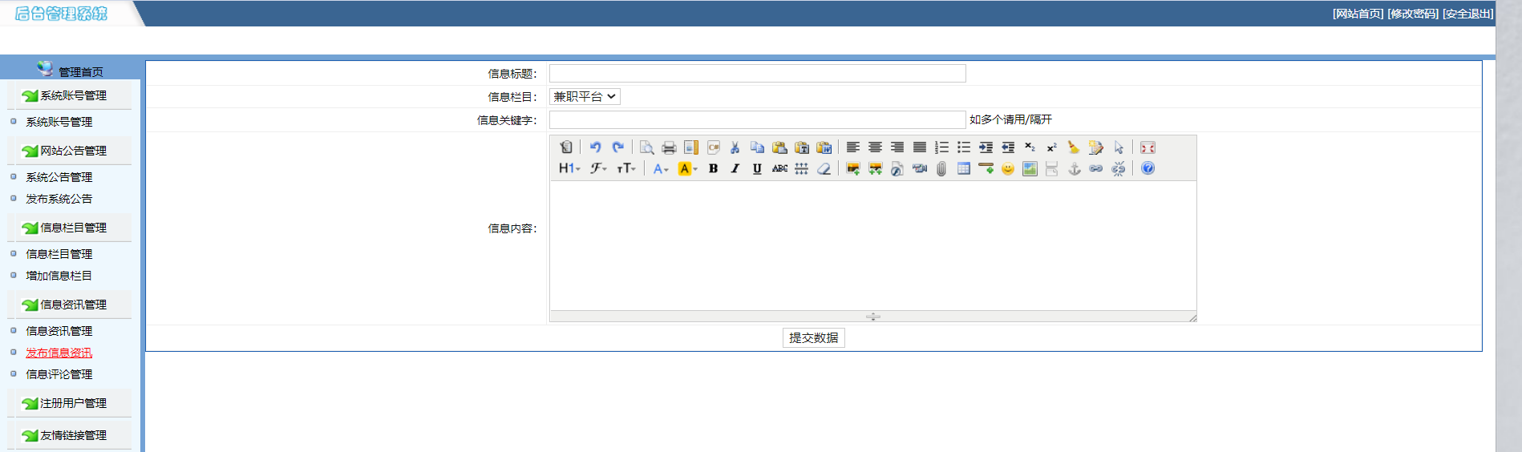Insert an emoticon with the smiley icon
The width and height of the screenshot is (1522, 452).
(1008, 168)
